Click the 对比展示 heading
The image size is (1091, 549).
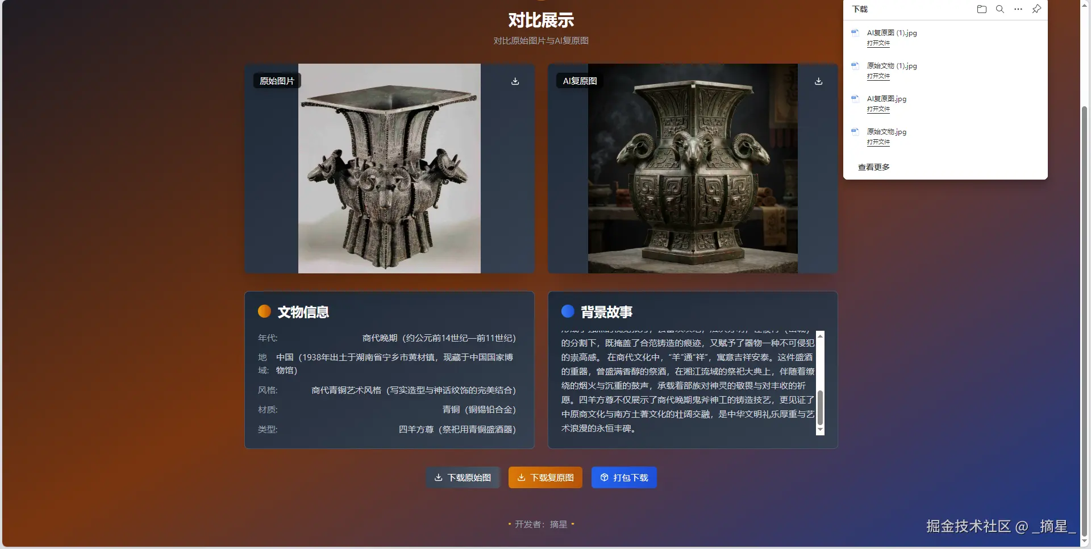(x=541, y=20)
